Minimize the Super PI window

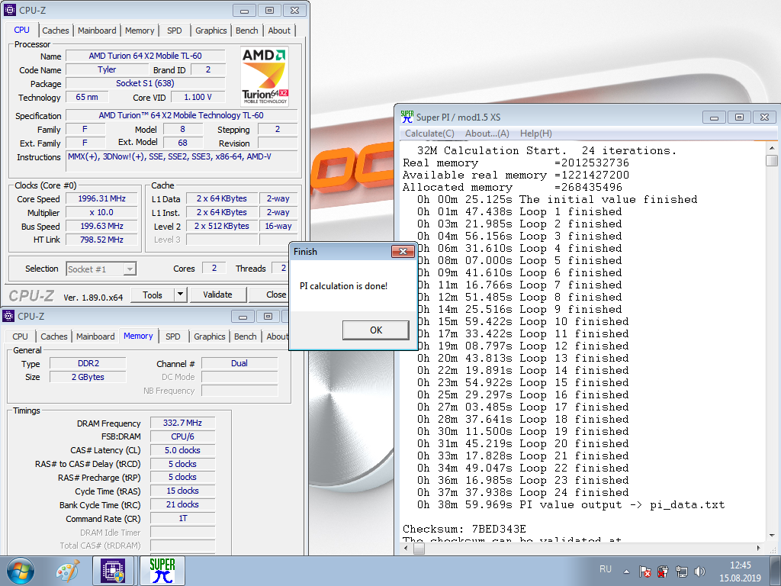[714, 118]
